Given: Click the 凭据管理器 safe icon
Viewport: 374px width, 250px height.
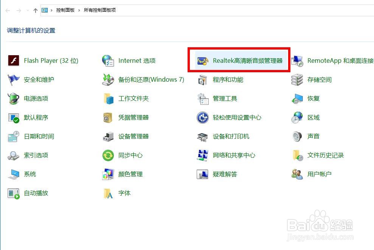Looking at the screenshot, I should [108, 118].
